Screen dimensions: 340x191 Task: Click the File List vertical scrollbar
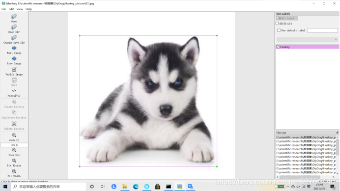tap(338, 147)
